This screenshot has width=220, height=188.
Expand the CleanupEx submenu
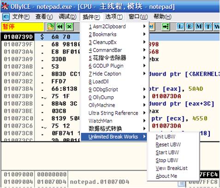click(x=114, y=42)
